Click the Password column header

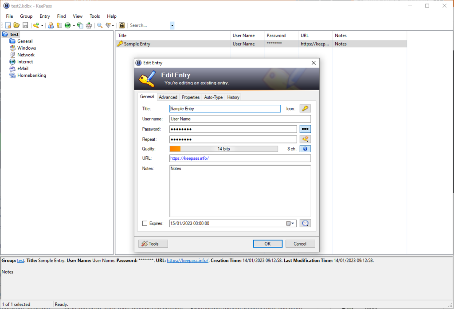(x=281, y=36)
